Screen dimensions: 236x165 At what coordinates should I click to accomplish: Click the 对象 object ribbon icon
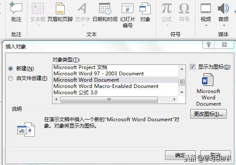tap(145, 12)
